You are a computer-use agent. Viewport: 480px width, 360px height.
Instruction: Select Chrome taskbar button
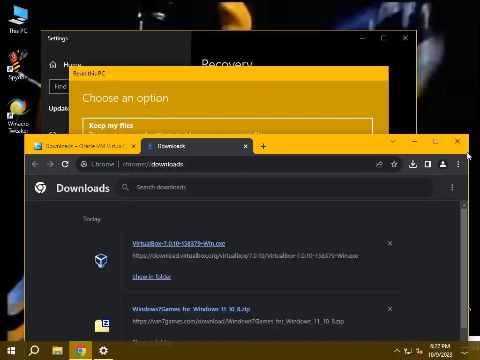coord(81,351)
